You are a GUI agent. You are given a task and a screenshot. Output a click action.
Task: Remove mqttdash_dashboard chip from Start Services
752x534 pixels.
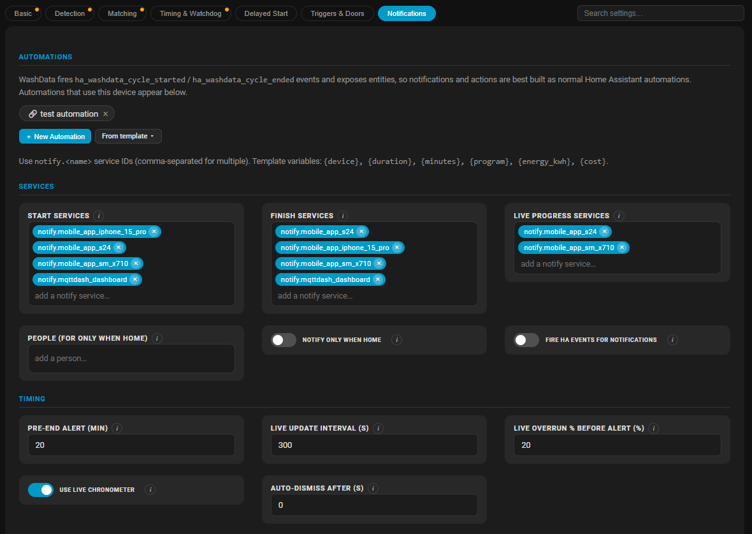point(134,279)
